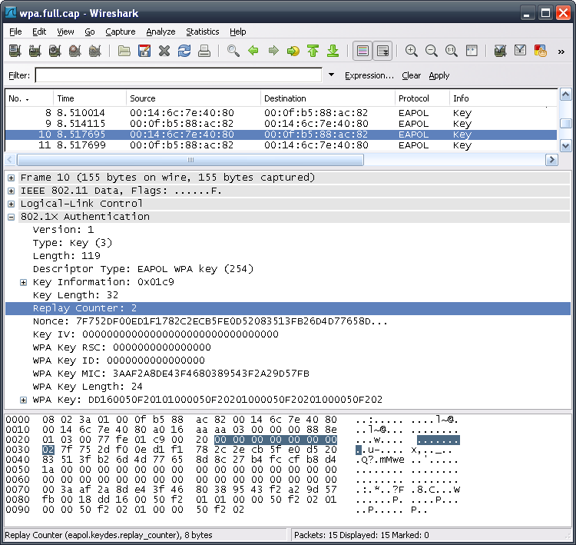The image size is (576, 545).
Task: Reset zoom to normal size 1:1
Action: [451, 51]
